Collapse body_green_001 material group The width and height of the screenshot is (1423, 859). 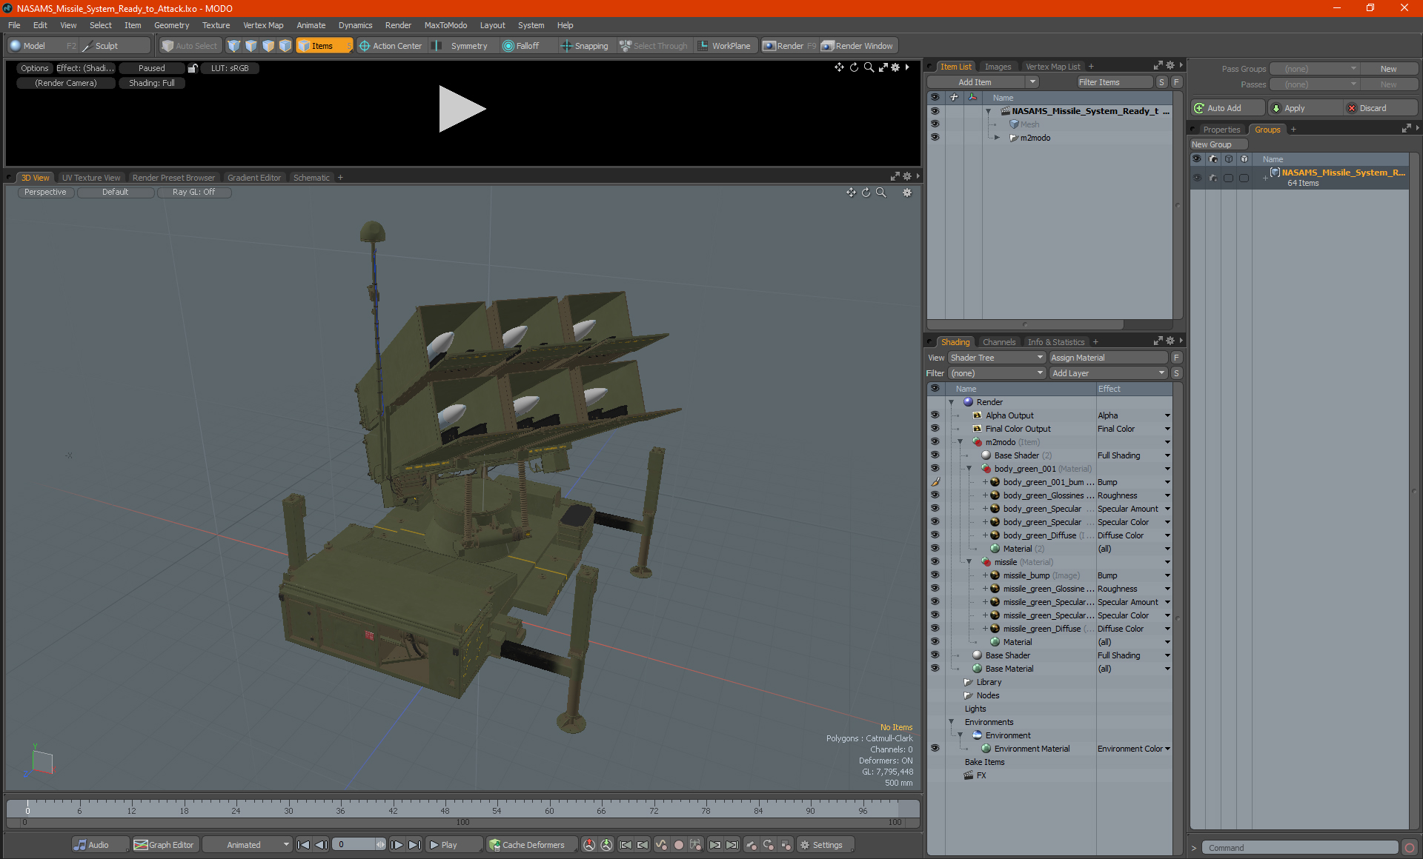pos(969,469)
